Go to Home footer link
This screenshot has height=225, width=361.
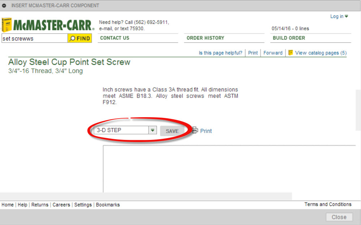8,205
